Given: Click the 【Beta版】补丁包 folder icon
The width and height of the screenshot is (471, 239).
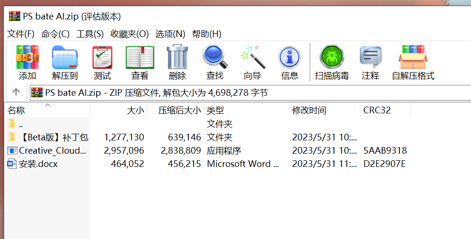Looking at the screenshot, I should click(12, 137).
